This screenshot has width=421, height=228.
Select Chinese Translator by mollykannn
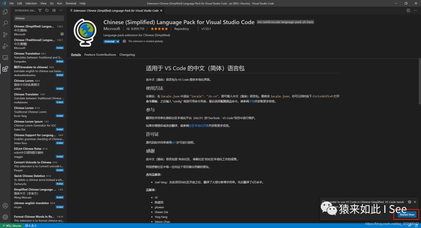click(x=39, y=98)
